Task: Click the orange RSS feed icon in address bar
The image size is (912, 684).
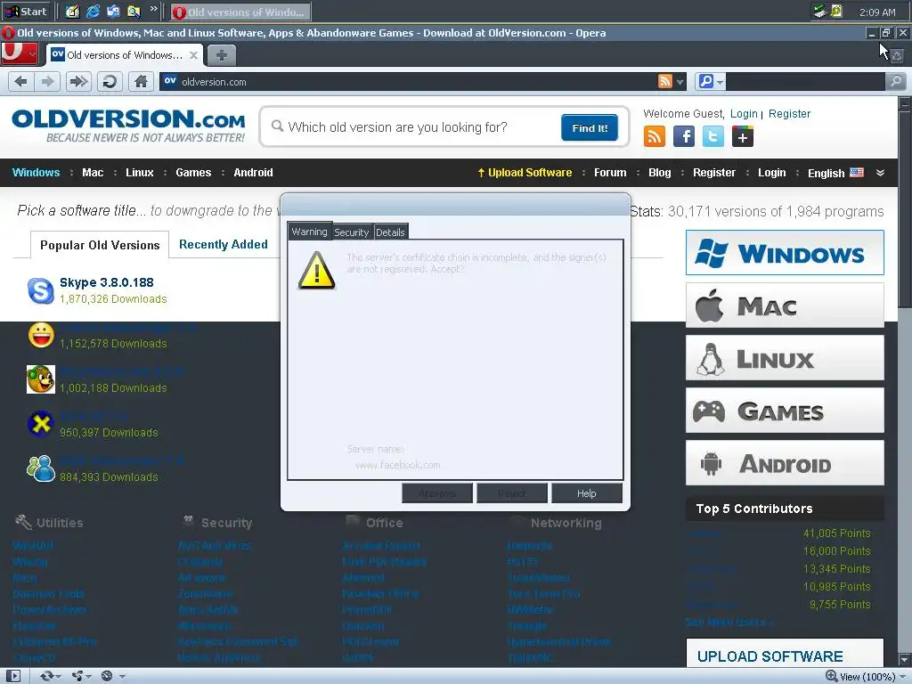Action: point(664,81)
